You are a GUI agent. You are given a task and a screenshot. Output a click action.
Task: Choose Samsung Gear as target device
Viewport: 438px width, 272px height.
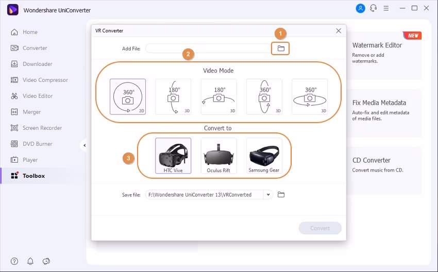click(x=264, y=156)
